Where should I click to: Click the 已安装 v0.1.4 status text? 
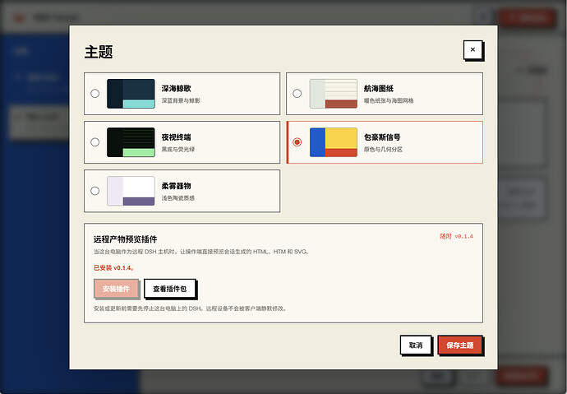[114, 267]
